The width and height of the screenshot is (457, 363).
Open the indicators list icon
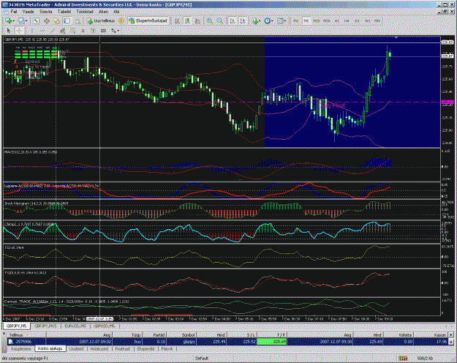click(255, 20)
